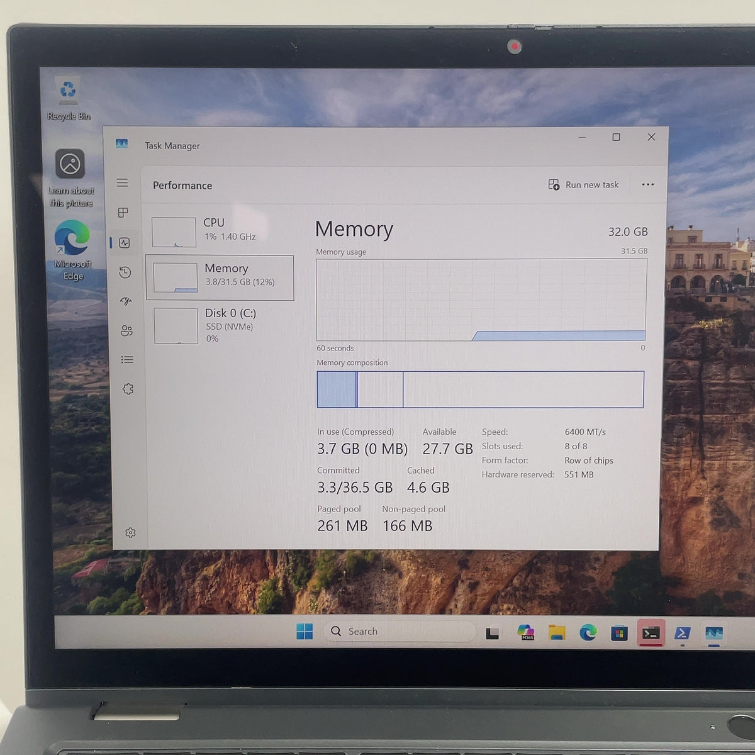Go to Processes page in sidebar

(x=123, y=213)
